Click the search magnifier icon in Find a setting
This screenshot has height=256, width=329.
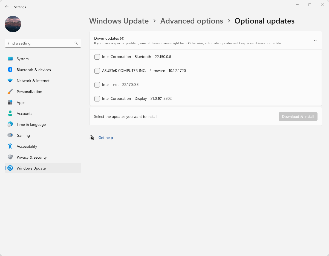[x=76, y=43]
